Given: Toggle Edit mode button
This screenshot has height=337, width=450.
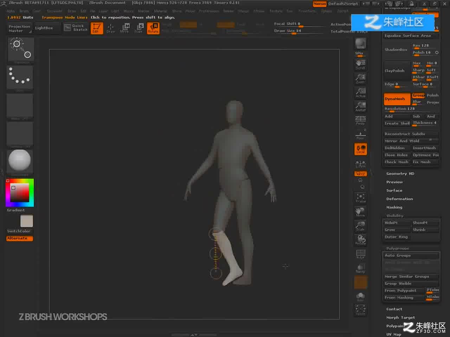Looking at the screenshot, I should (x=97, y=28).
